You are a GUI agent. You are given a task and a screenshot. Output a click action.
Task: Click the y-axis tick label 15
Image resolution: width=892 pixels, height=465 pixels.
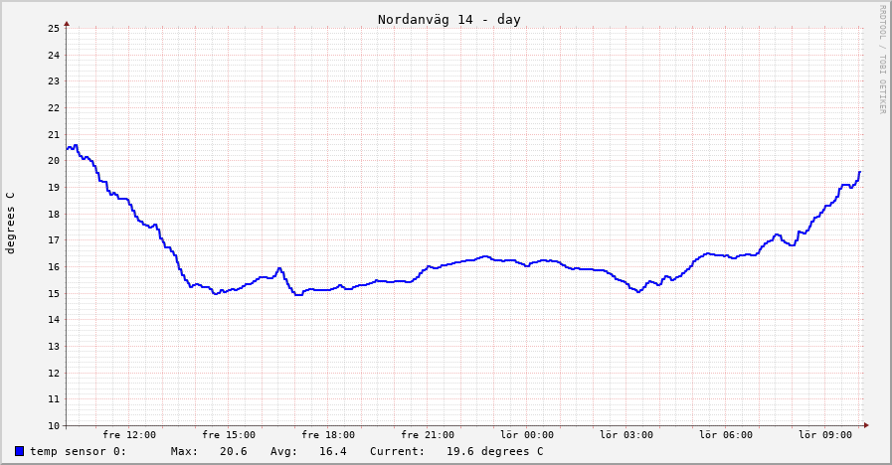click(54, 294)
